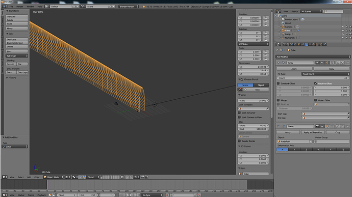The width and height of the screenshot is (352, 197).
Task: Toggle Array modifier render camera icon
Action: 317,63
